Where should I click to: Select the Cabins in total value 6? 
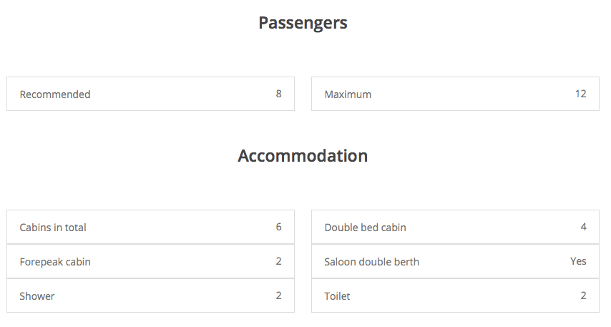(278, 227)
